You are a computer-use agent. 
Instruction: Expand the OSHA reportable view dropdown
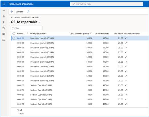(39, 22)
